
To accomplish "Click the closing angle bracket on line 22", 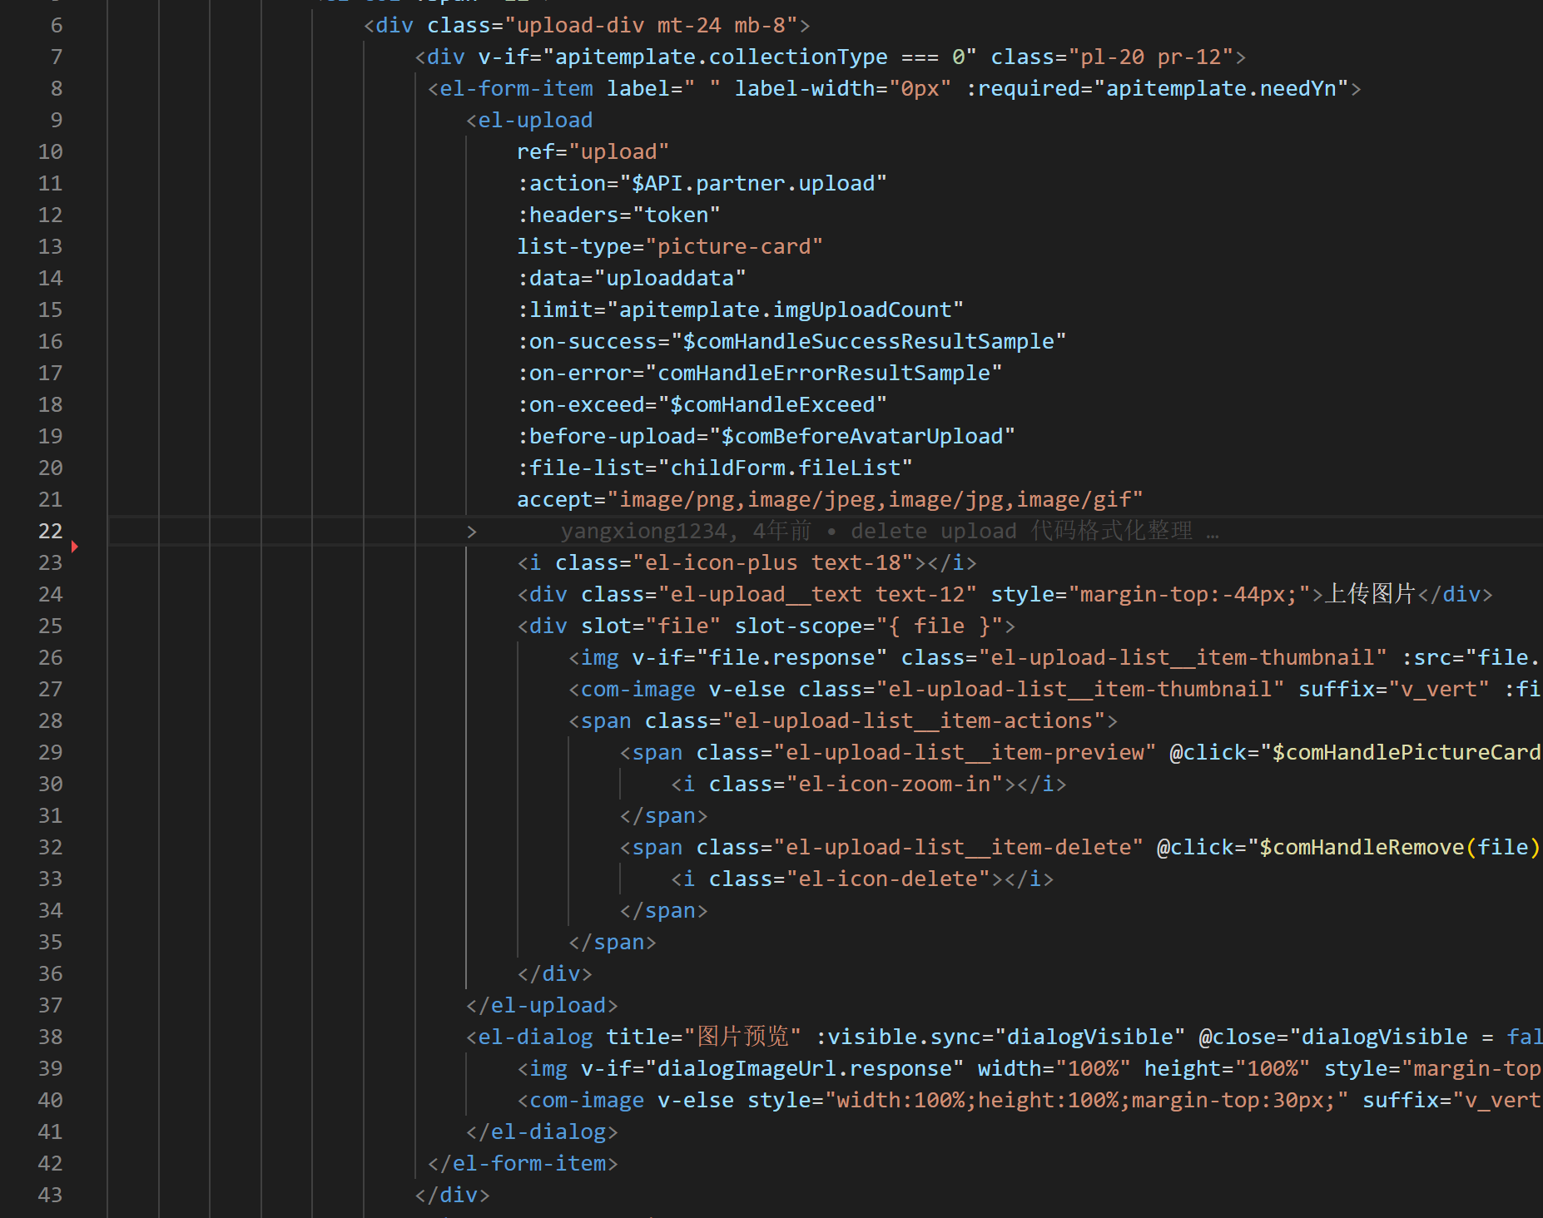I will click(x=472, y=531).
